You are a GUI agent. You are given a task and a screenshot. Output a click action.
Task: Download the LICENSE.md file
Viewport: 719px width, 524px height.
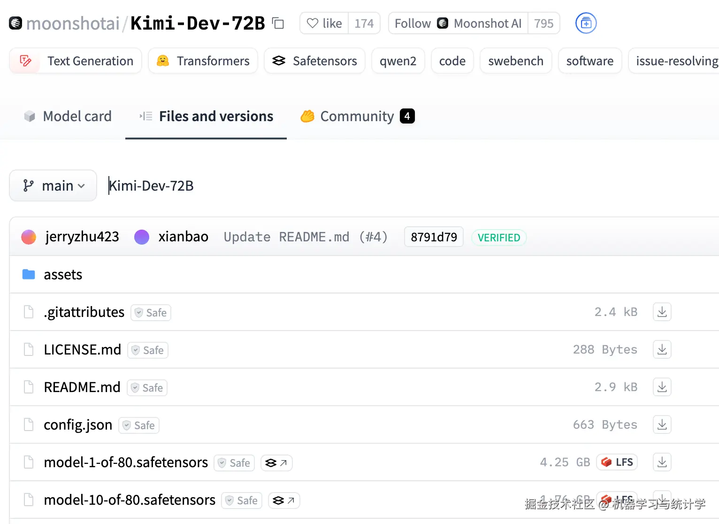pos(662,349)
